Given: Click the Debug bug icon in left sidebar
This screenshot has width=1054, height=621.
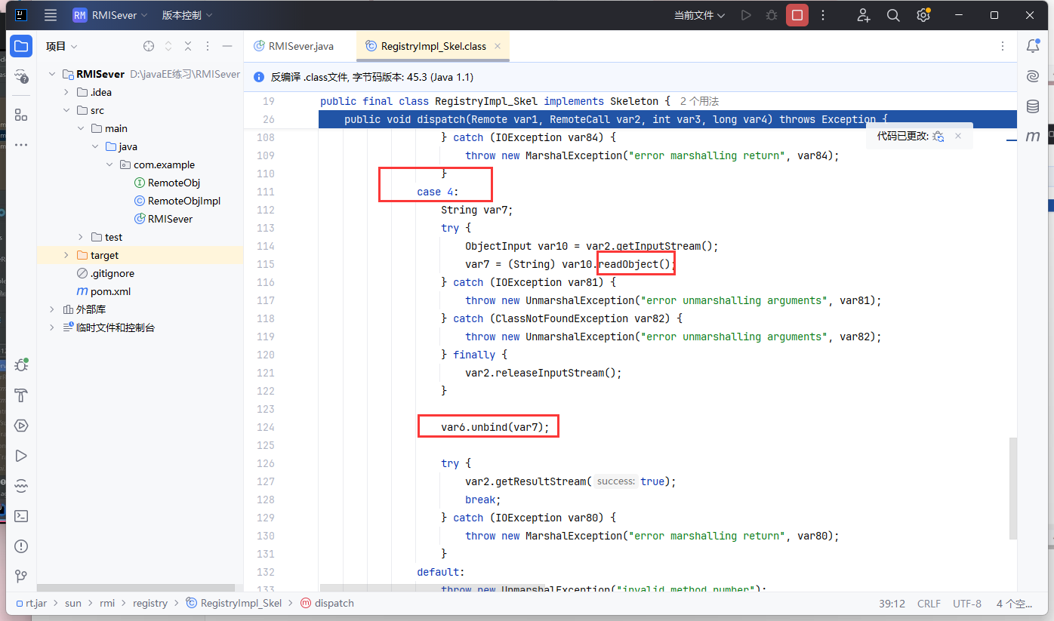Looking at the screenshot, I should click(21, 365).
